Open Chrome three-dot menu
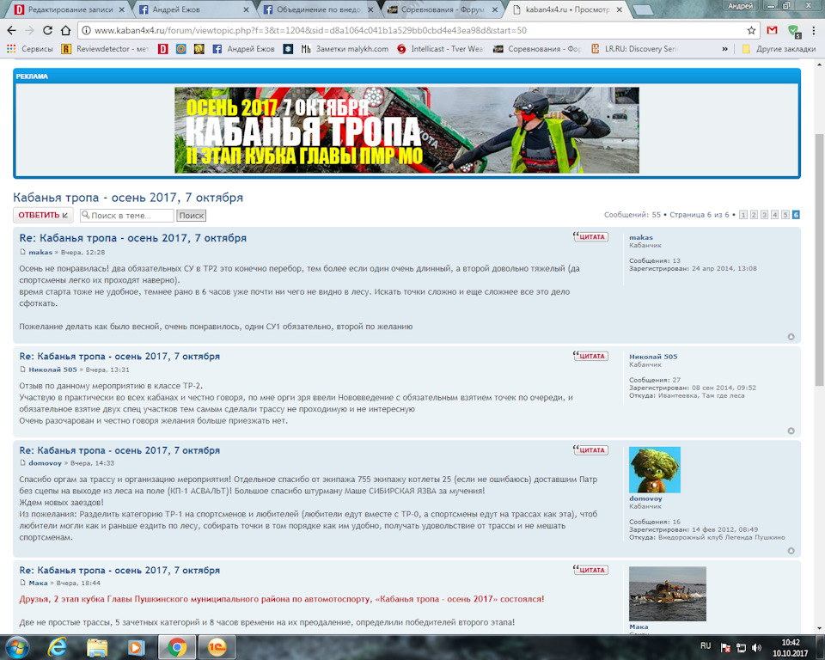 (x=814, y=31)
